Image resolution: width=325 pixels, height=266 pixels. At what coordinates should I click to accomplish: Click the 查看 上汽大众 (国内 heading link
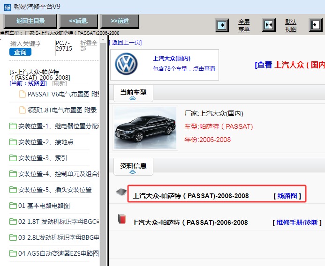click(x=290, y=65)
